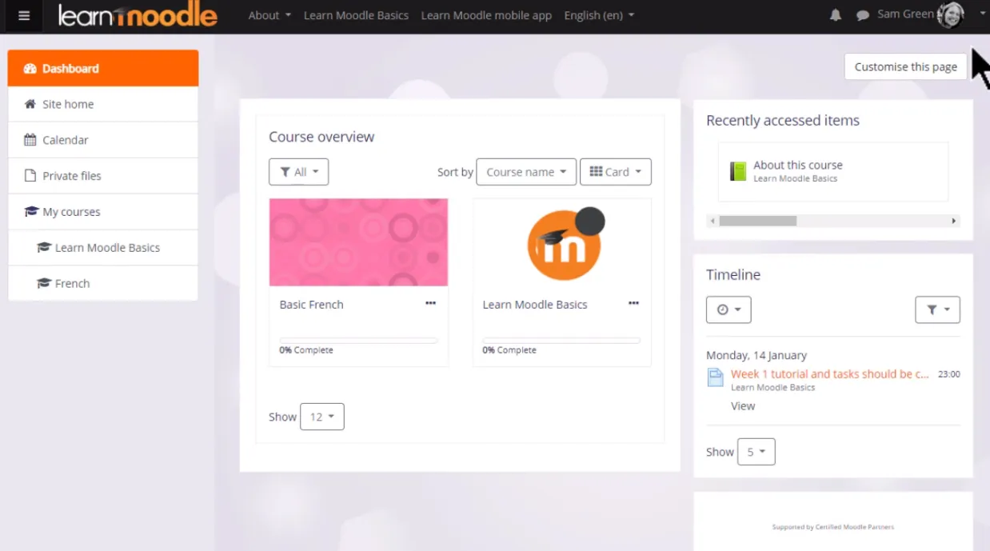
Task: Open the Dashboard sidebar item
Action: 70,68
